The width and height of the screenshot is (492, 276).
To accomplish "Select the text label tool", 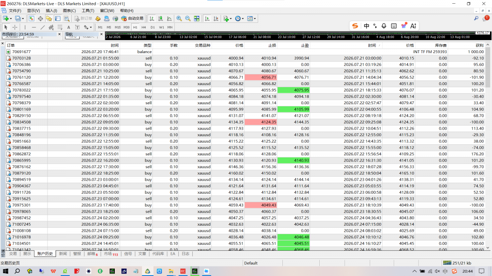I will 77,27.
